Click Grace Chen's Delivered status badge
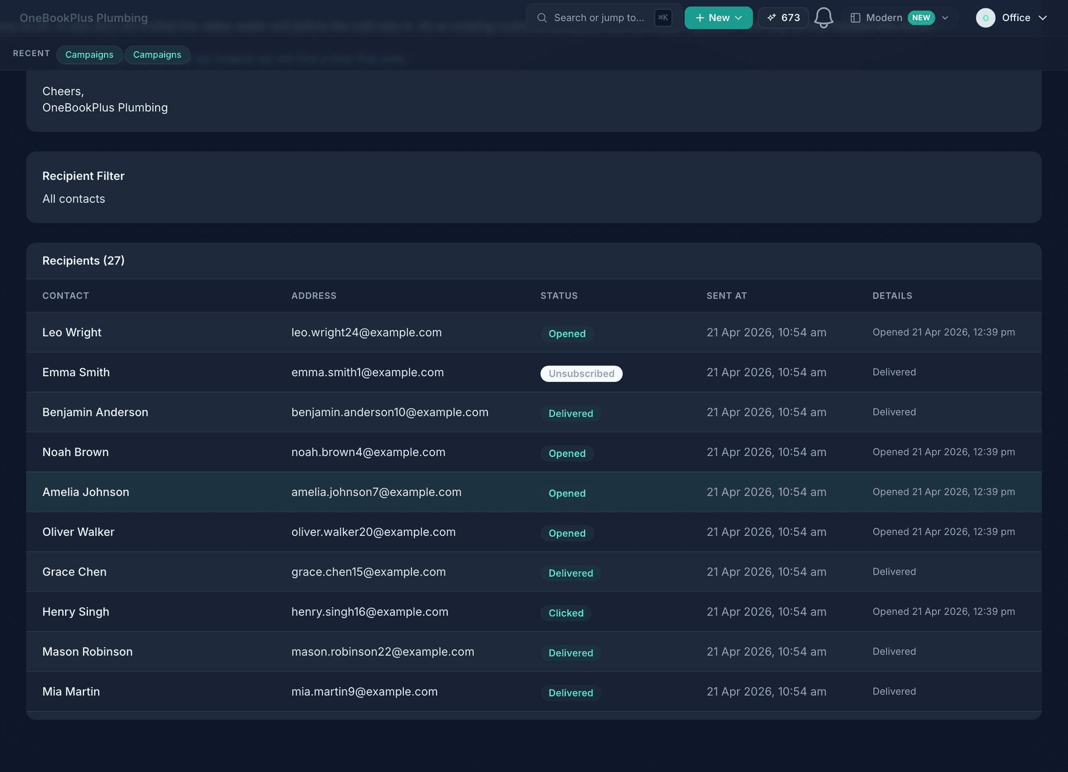The image size is (1068, 772). (571, 573)
